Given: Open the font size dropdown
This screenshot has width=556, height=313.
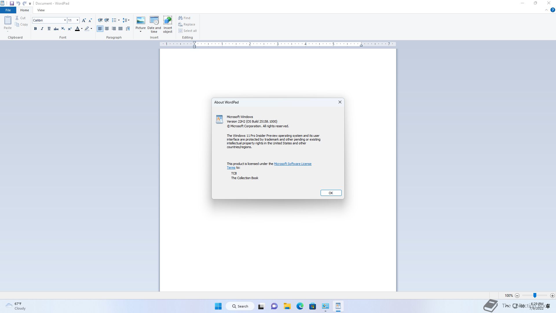Looking at the screenshot, I should 77,20.
